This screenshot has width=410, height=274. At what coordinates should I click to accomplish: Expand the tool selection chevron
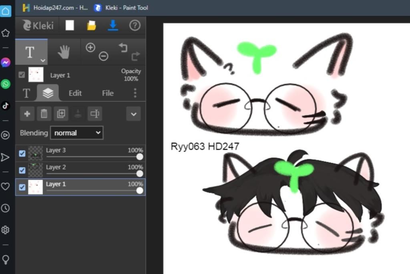[x=43, y=60]
